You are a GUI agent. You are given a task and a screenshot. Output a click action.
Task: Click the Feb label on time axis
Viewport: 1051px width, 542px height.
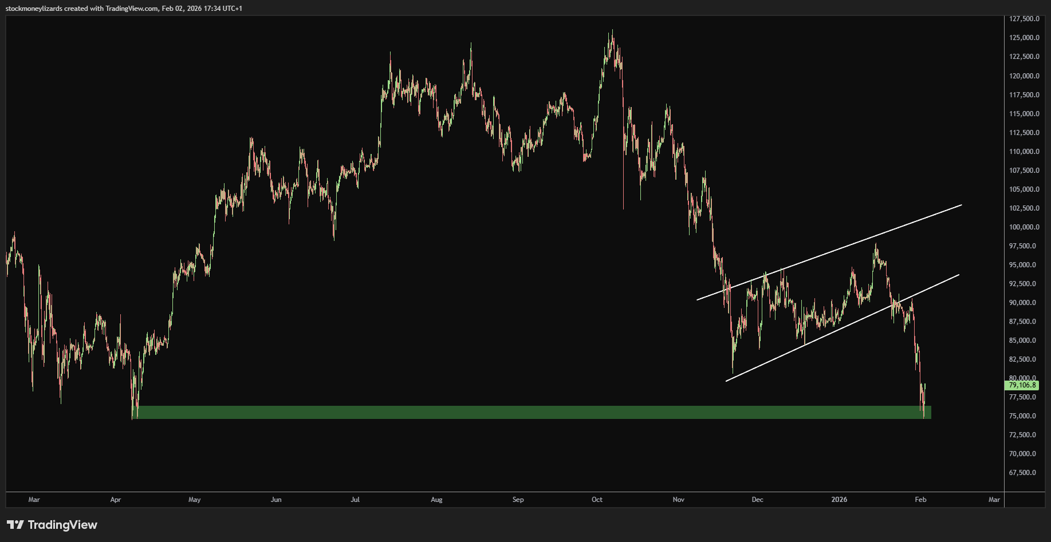point(920,500)
